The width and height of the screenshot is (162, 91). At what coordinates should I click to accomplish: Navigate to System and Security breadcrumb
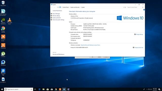75,7
